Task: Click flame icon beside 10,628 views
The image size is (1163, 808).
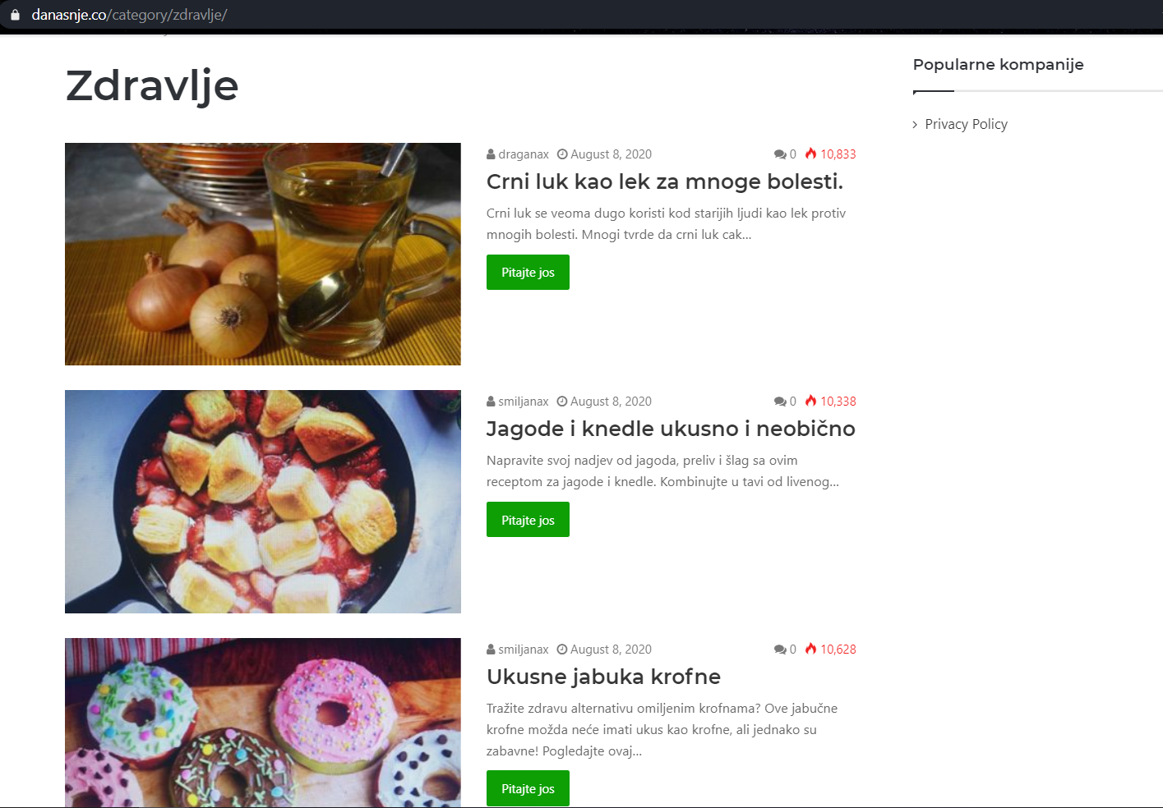Action: pyautogui.click(x=811, y=649)
